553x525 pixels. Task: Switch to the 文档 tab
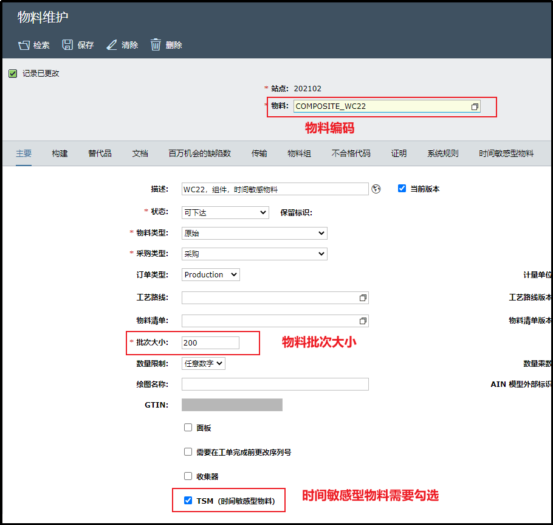pos(140,153)
